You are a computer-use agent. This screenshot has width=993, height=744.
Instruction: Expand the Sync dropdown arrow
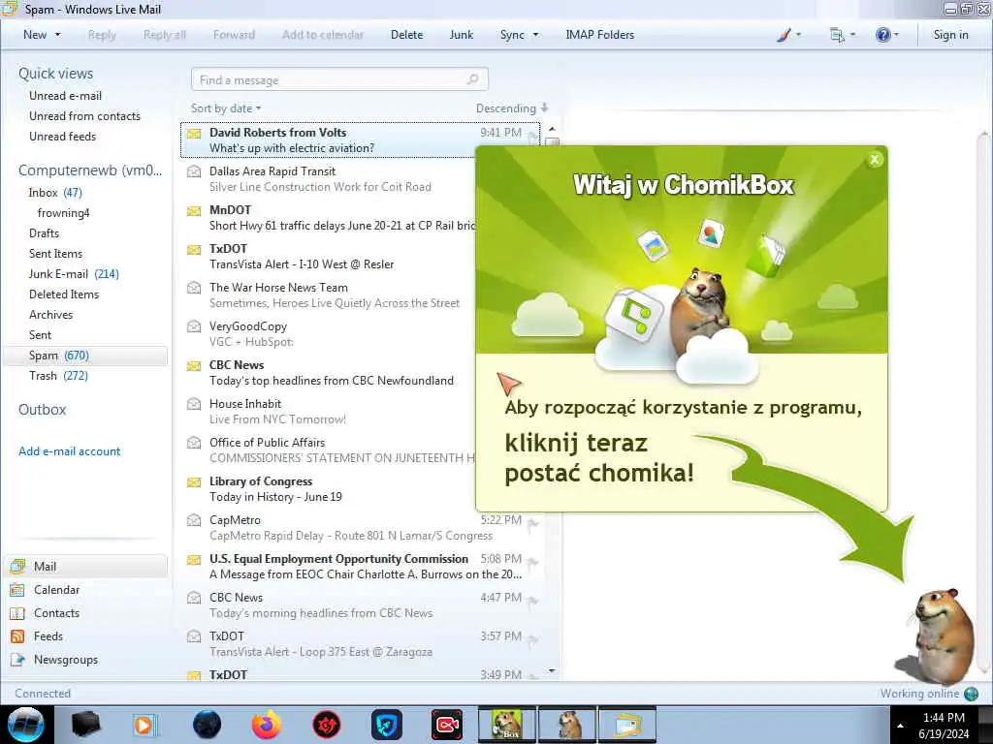point(535,35)
